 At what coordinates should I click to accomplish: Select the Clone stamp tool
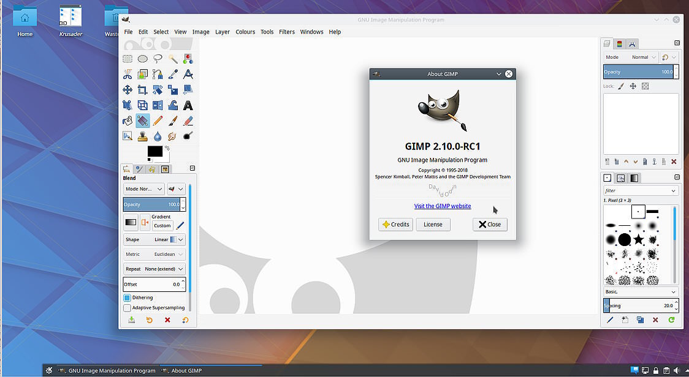pos(142,136)
